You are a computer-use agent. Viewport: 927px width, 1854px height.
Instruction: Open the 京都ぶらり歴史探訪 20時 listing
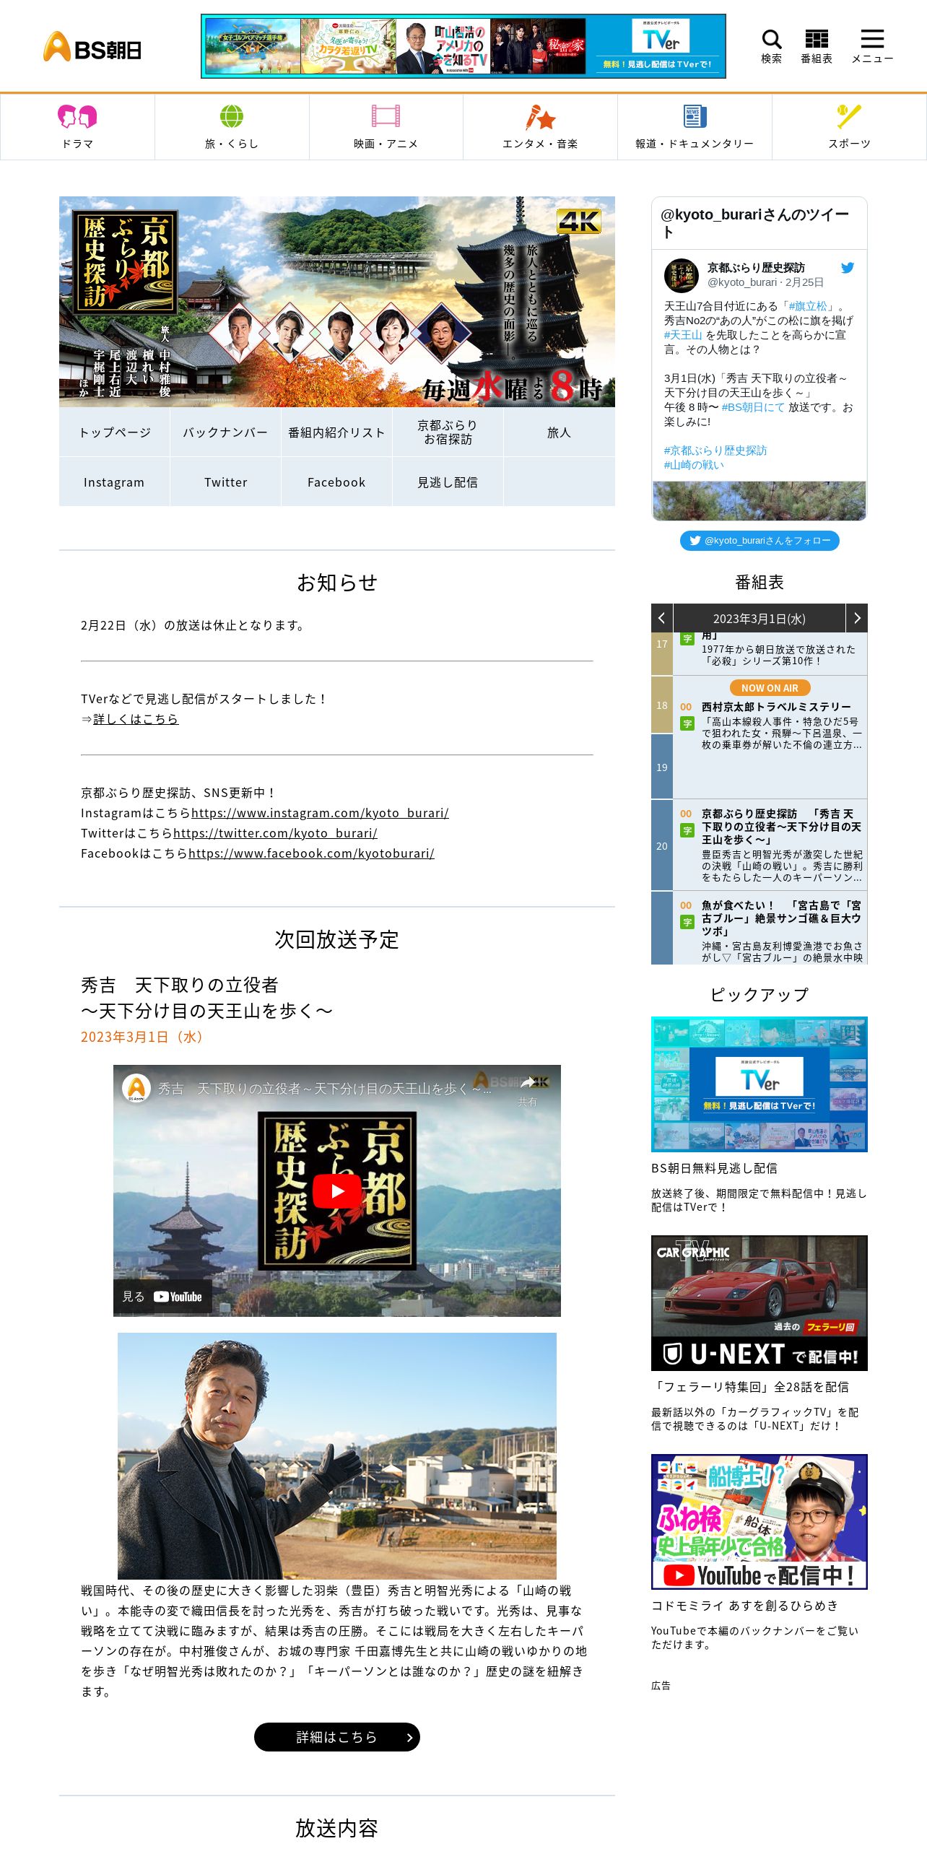(x=770, y=845)
